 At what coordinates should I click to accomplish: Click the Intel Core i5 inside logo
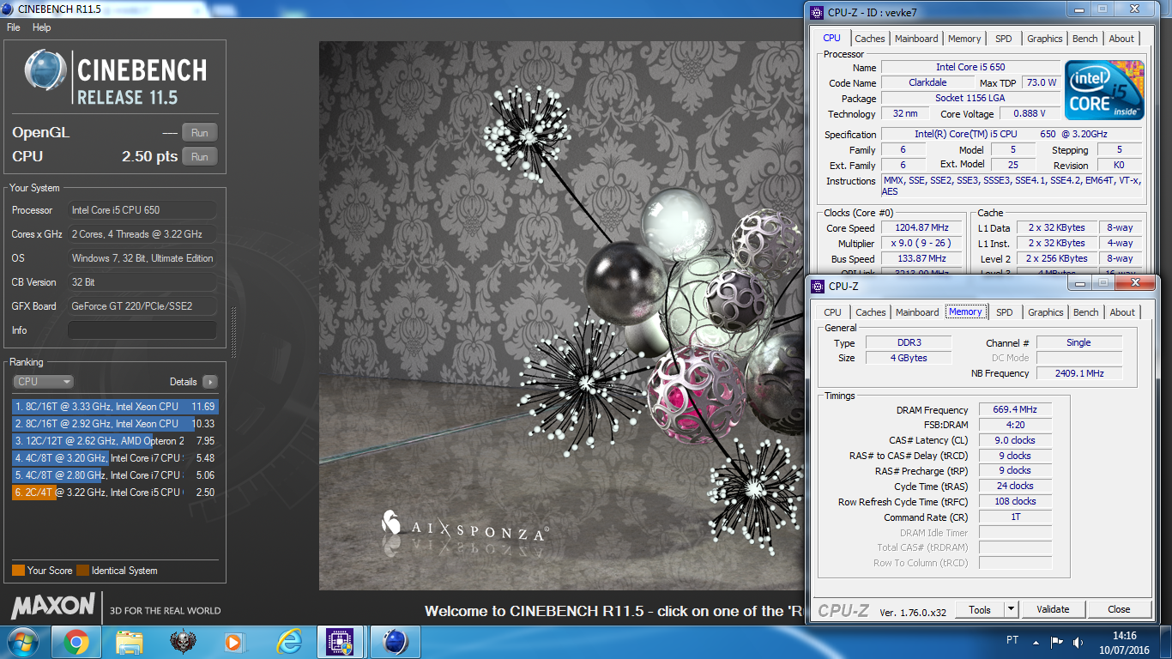[1105, 90]
